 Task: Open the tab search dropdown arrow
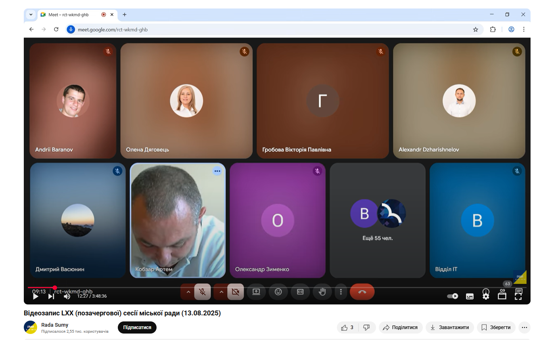[x=31, y=15]
